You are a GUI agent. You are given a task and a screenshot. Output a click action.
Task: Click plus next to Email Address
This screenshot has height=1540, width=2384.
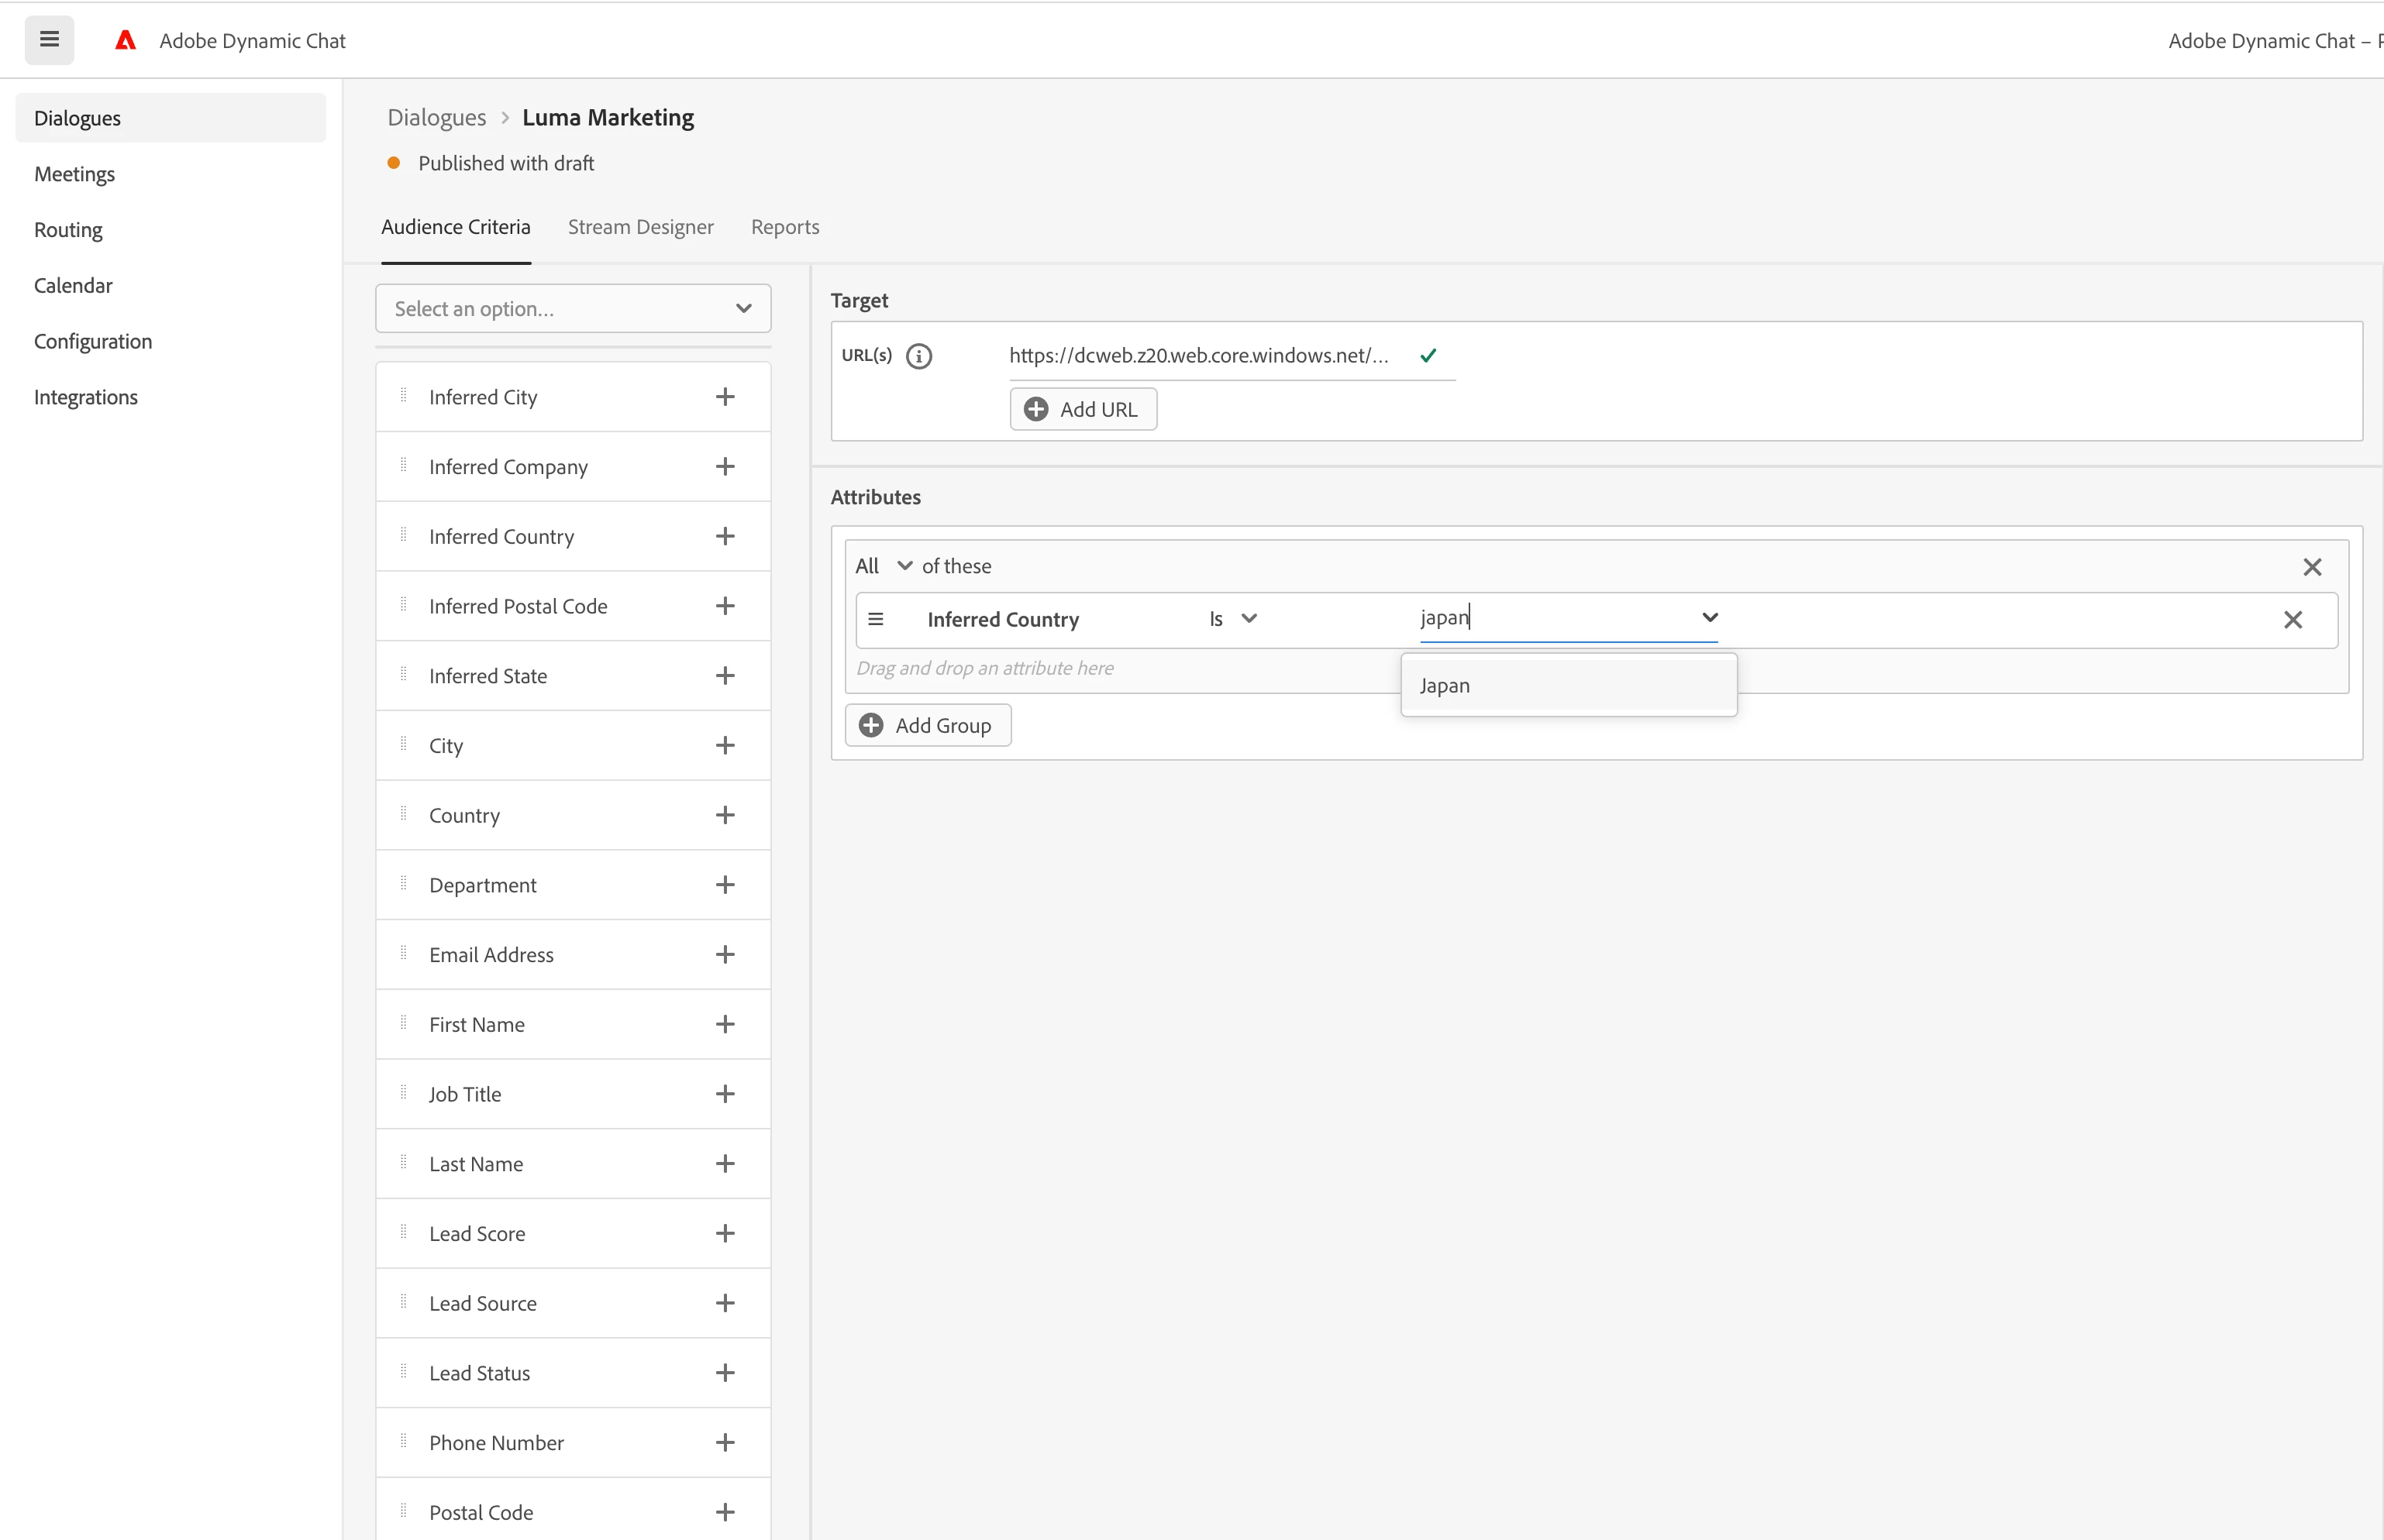point(725,954)
